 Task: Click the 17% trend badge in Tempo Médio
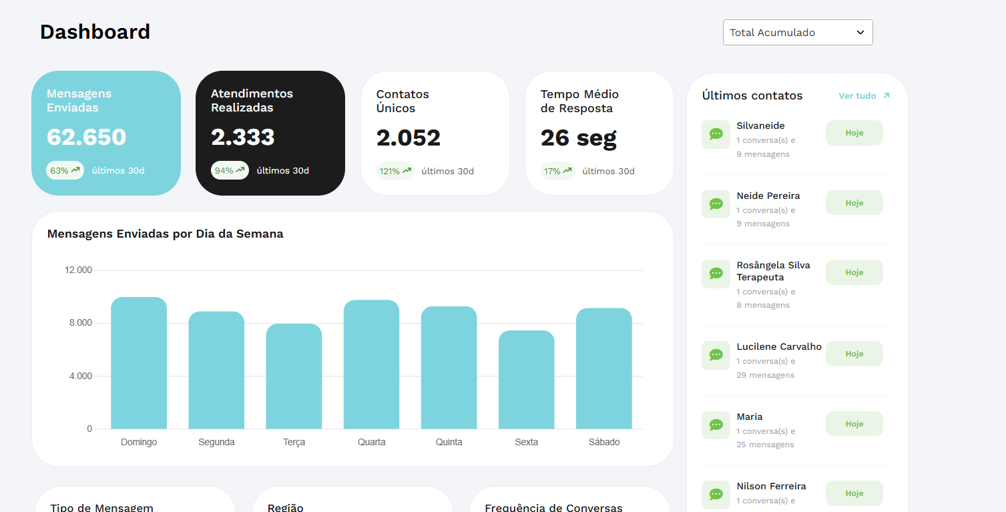click(x=558, y=171)
